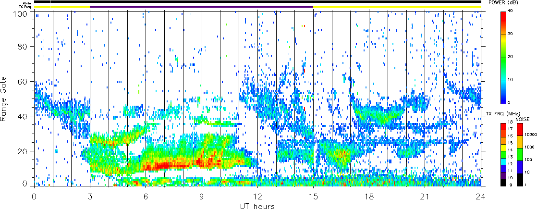Click the green 100 swatch in the NOISE legend
The height and width of the screenshot is (209, 537).
coord(520,154)
